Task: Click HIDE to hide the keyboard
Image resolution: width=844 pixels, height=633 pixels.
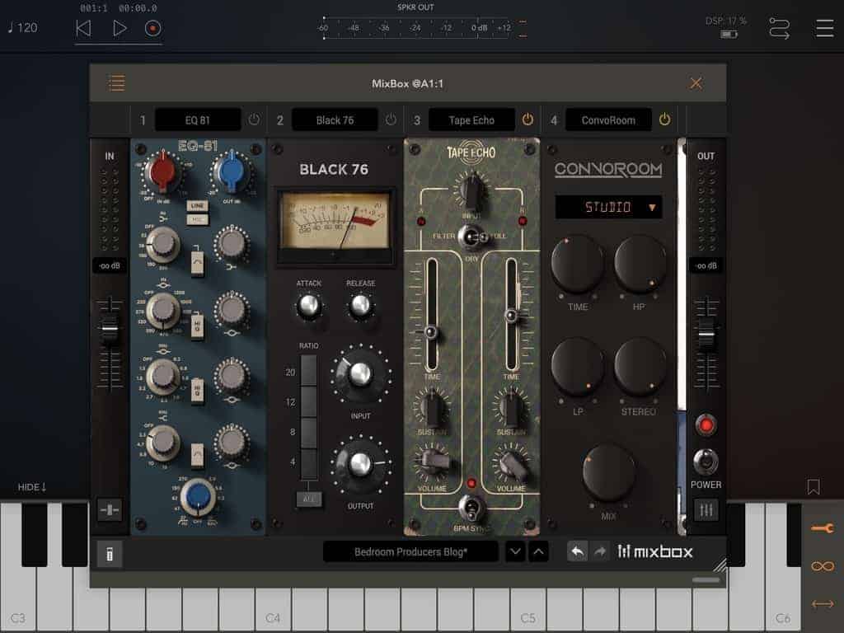Action: click(x=32, y=487)
